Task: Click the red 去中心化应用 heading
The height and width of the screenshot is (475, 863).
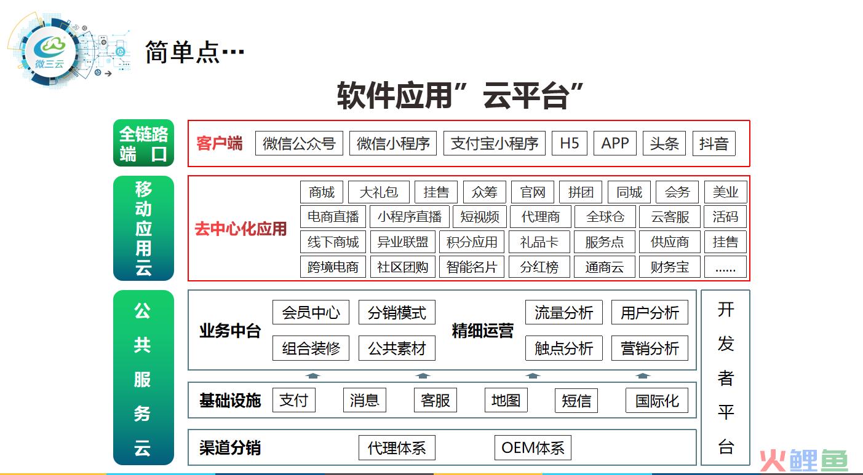Action: 241,229
